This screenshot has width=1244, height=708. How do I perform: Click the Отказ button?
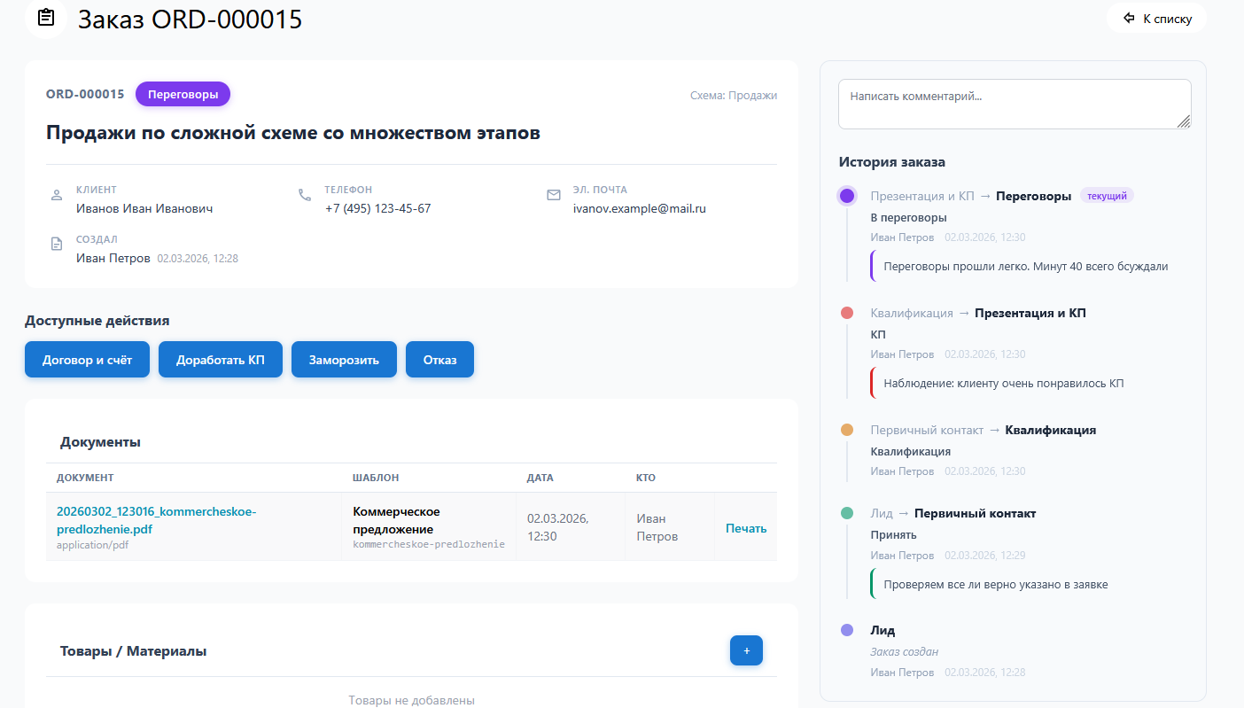(x=439, y=360)
